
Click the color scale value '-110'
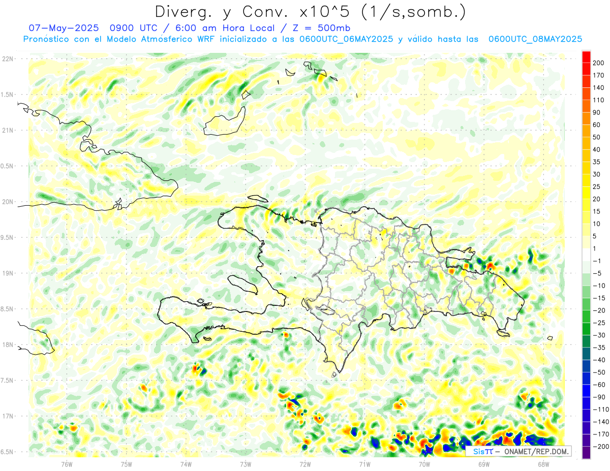[602, 409]
